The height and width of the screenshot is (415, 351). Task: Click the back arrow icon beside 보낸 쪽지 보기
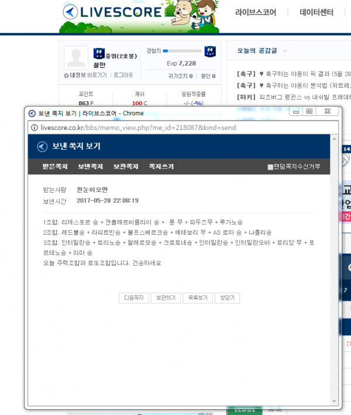pos(42,146)
